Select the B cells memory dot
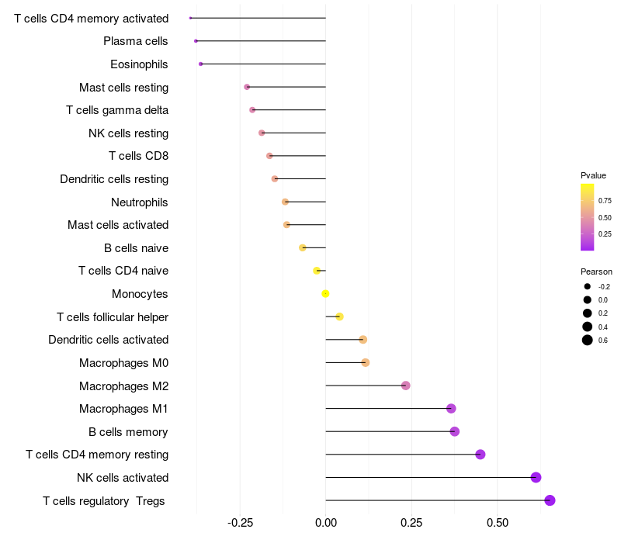Screen dimensions: 621x543 [x=455, y=431]
